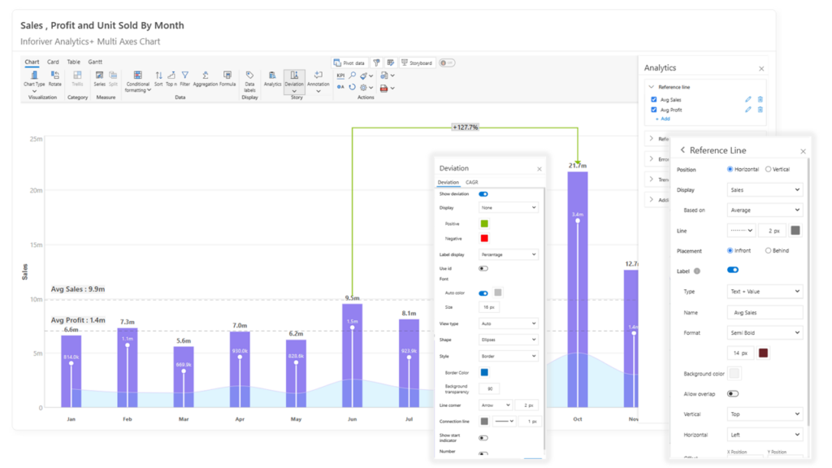Collapse the Reference line section

point(652,87)
